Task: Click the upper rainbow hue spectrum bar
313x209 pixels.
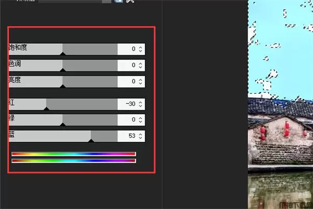Action: click(74, 154)
